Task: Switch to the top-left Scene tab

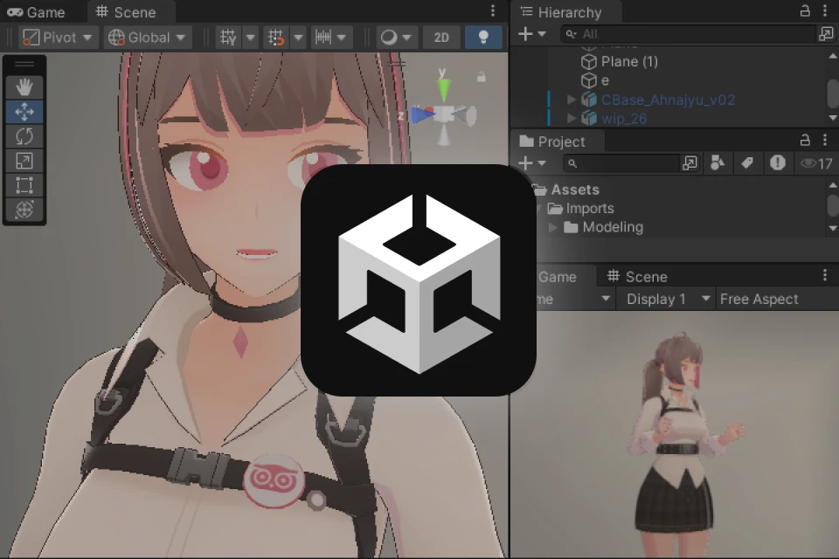Action: pyautogui.click(x=127, y=11)
